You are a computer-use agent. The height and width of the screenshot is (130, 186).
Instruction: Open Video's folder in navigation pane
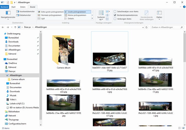coord(13,100)
